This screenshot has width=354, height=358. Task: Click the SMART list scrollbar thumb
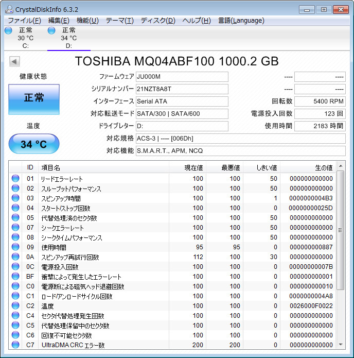tap(341, 230)
